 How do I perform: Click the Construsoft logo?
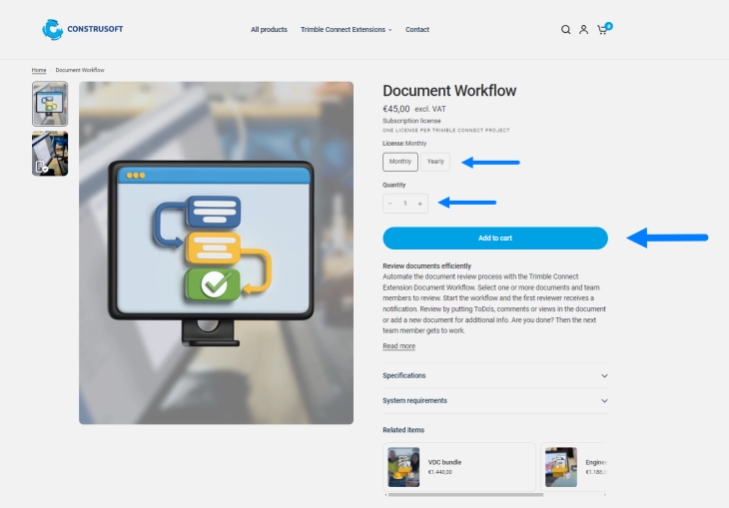[x=83, y=29]
